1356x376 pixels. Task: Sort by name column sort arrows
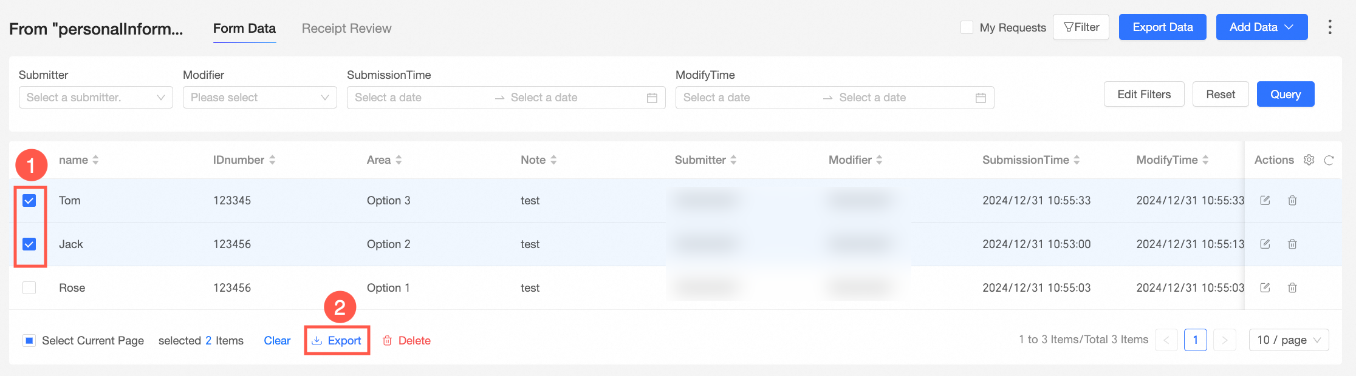[95, 160]
